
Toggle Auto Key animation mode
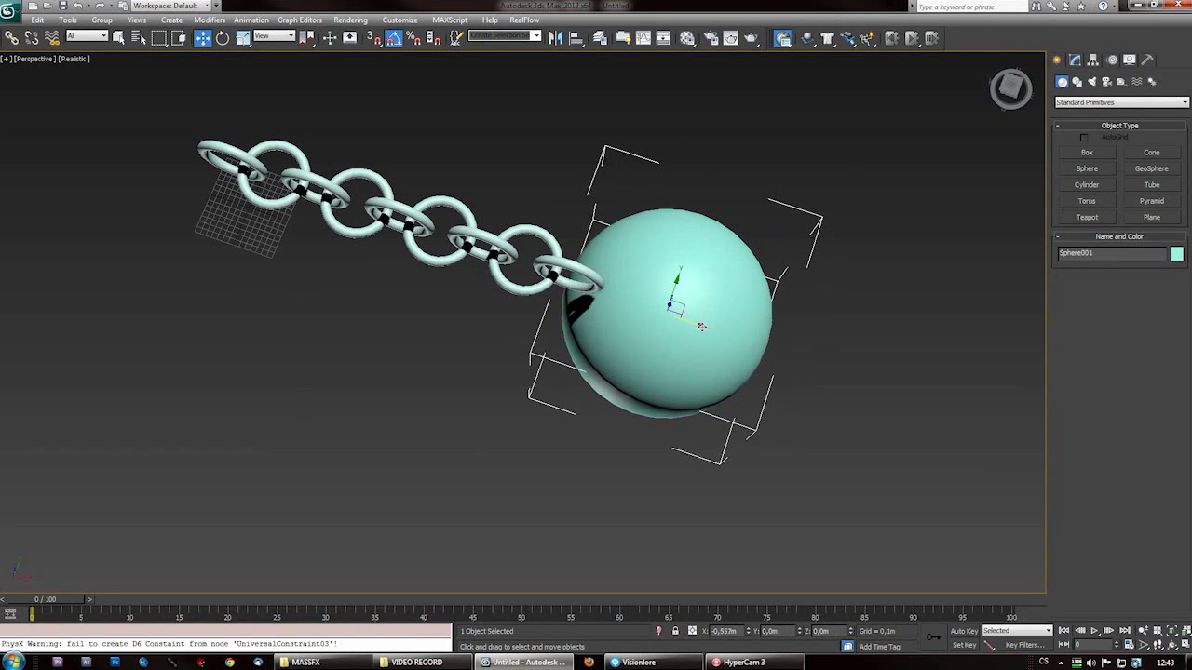coord(964,631)
